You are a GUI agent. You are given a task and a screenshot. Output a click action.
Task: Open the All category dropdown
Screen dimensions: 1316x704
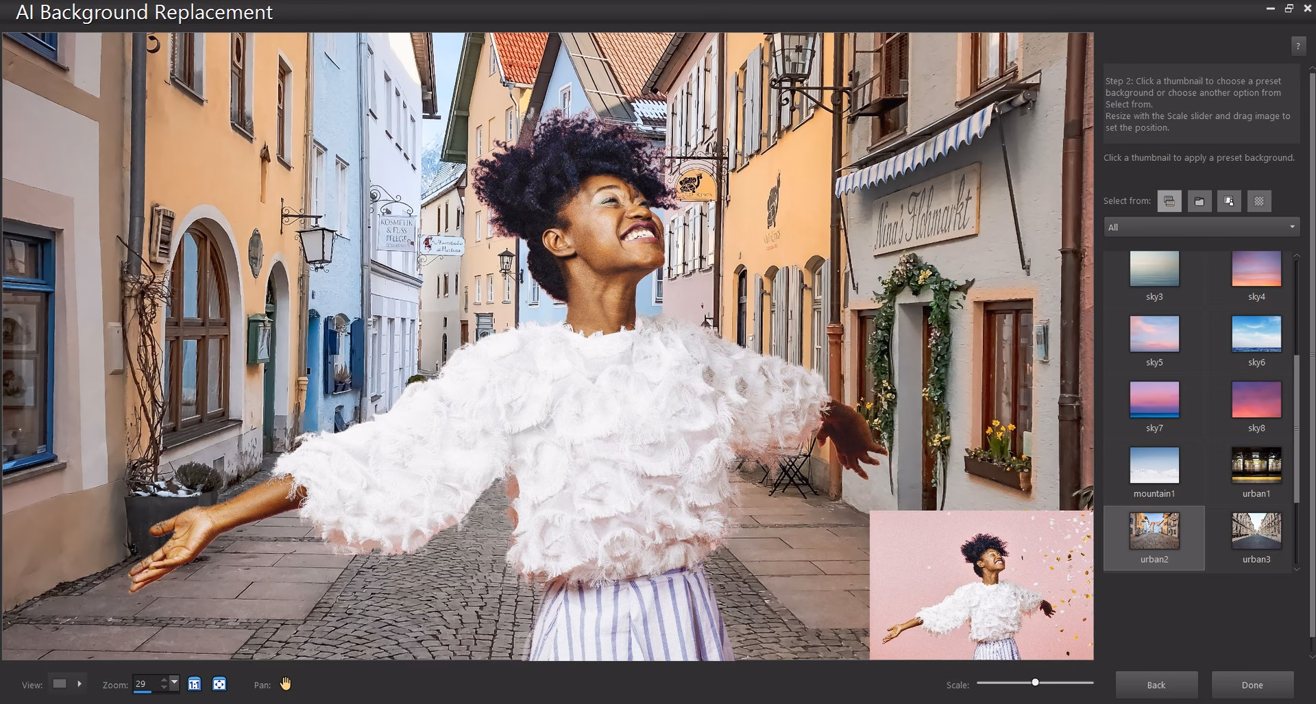[x=1292, y=226]
